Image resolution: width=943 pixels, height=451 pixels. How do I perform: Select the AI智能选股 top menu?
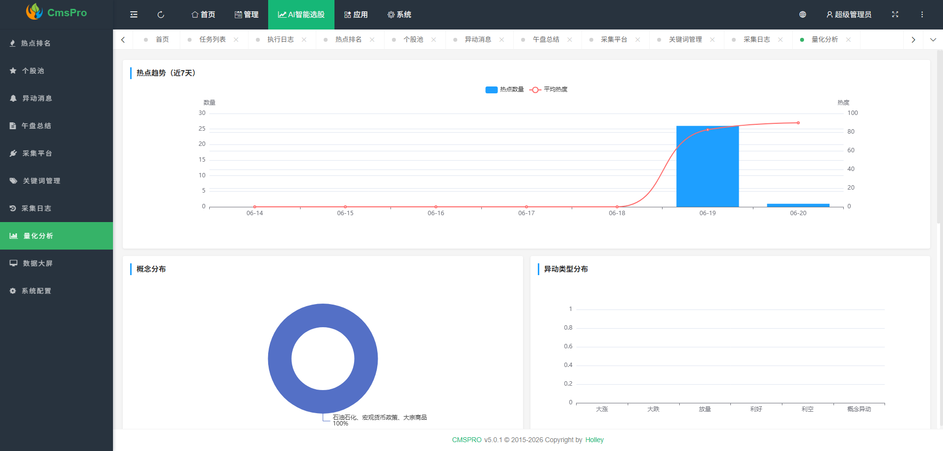pos(301,15)
